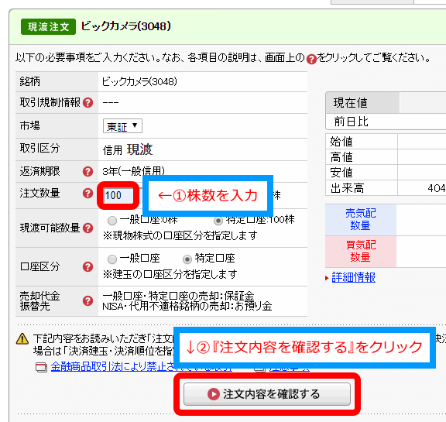Screen dimensions: 446x422
Task: Open help icon beside 売却代金振替先
Action: point(88,301)
